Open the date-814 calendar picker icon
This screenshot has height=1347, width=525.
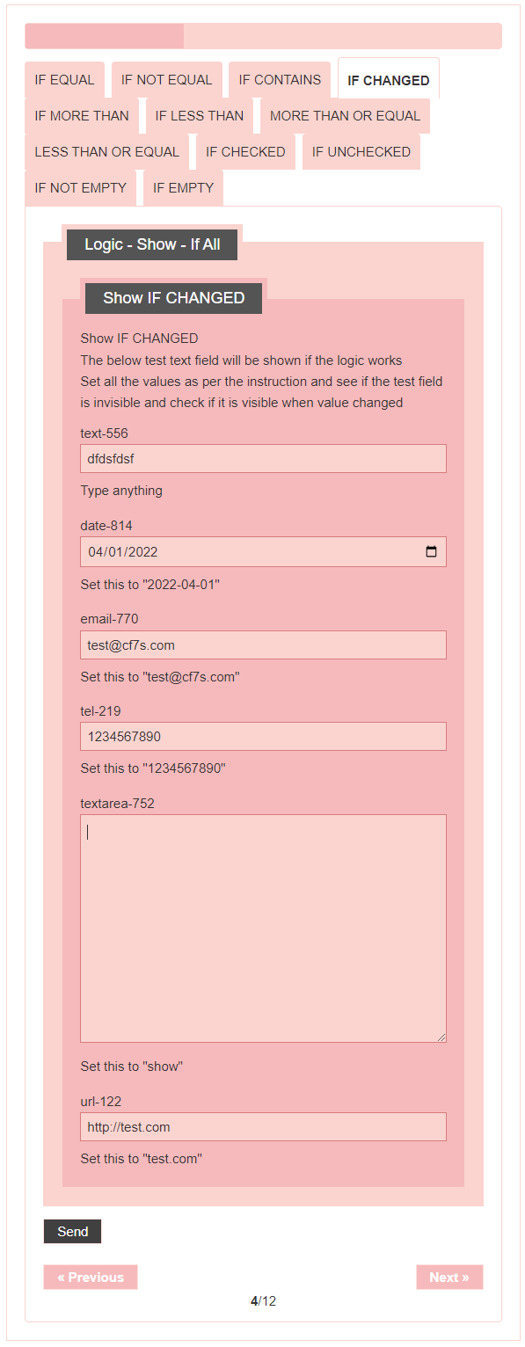431,552
